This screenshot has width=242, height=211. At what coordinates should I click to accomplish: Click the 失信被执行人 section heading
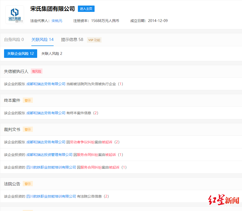16,72
